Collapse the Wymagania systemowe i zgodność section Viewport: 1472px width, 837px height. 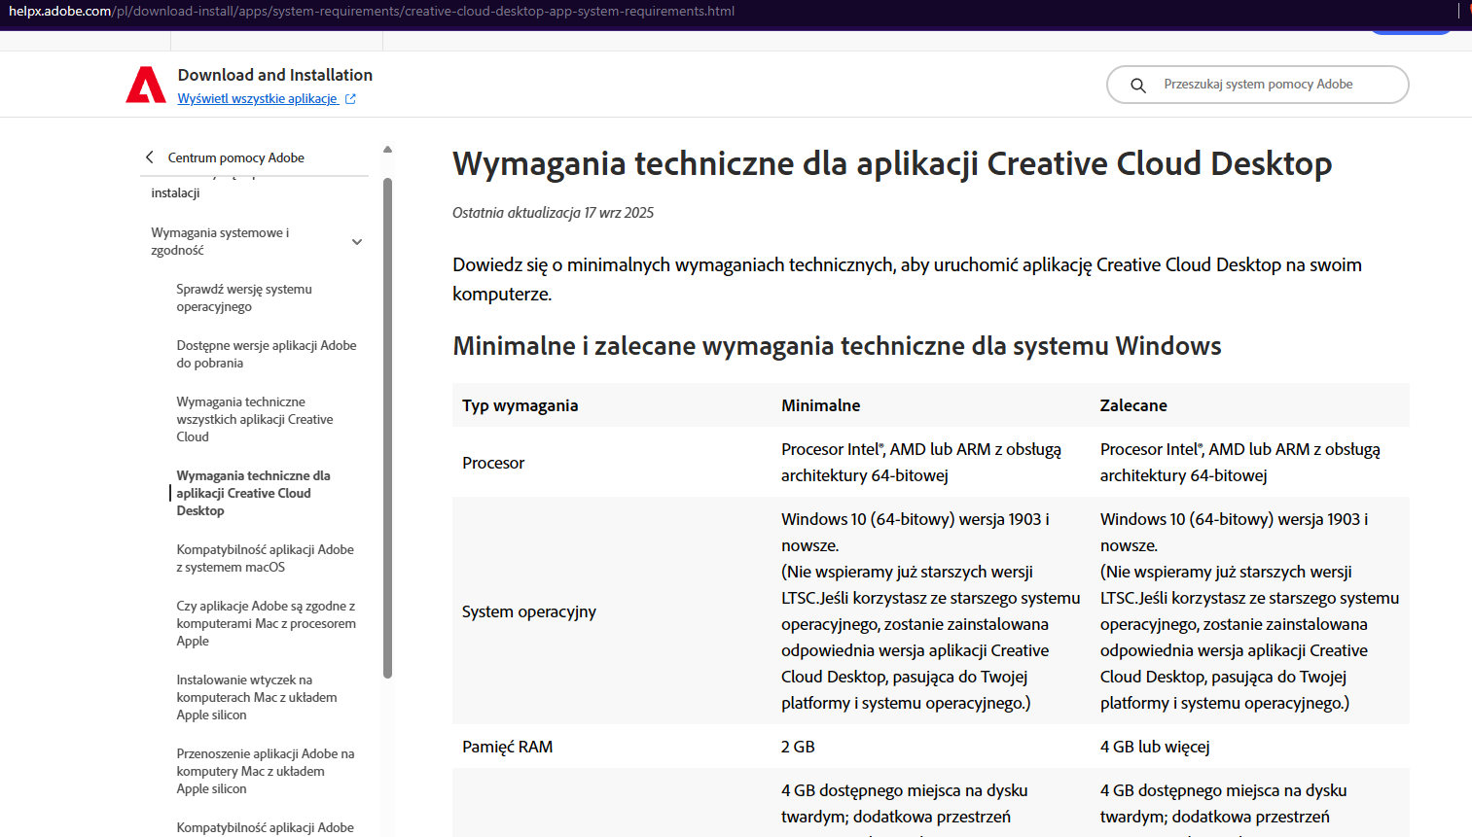(357, 242)
